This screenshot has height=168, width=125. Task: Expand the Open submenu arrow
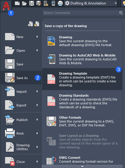coord(37,50)
